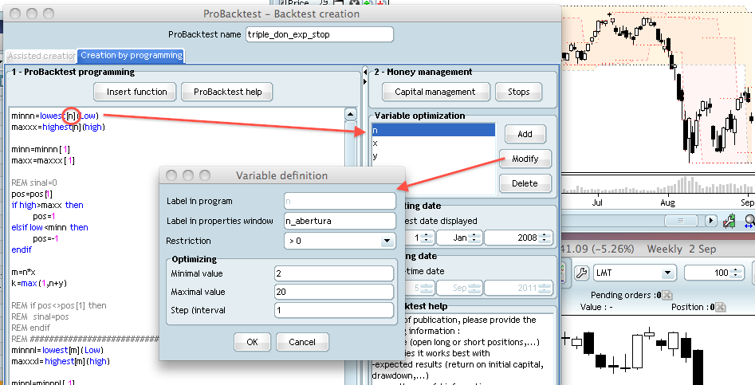Click code line if high>maxx then

point(48,205)
